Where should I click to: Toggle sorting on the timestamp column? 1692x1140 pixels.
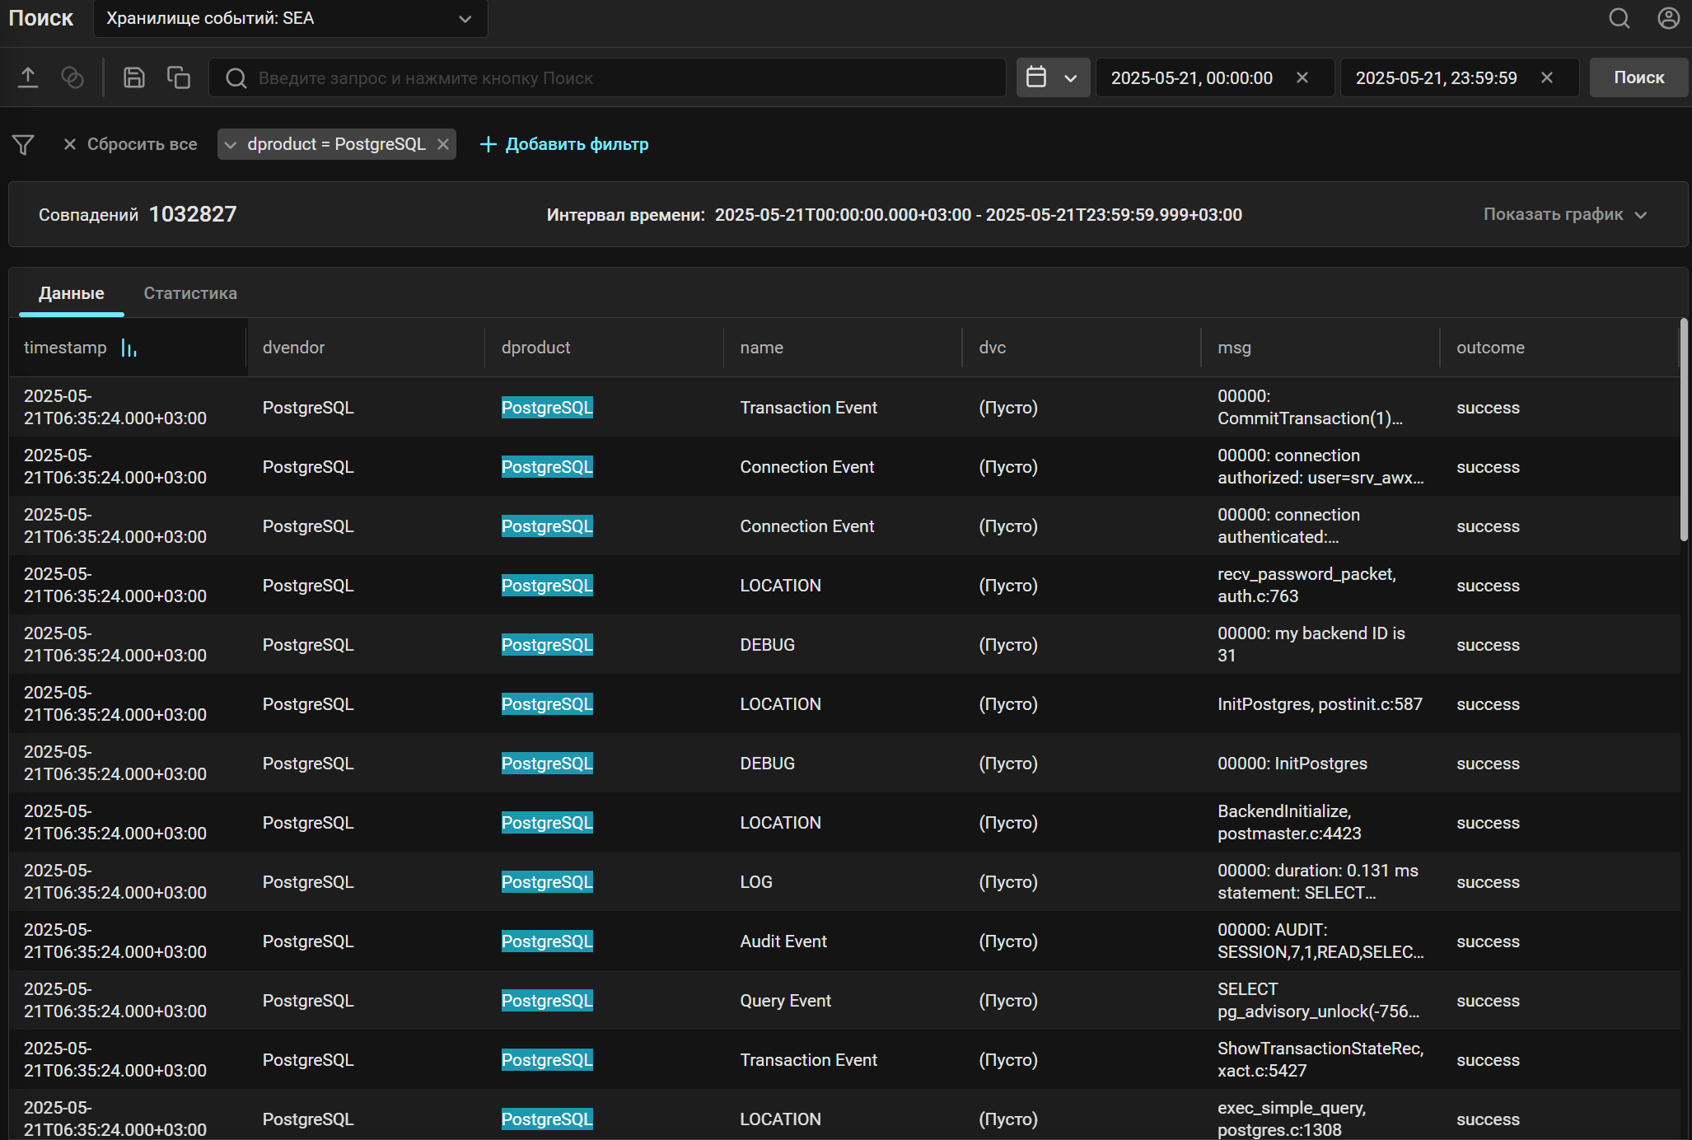(129, 348)
